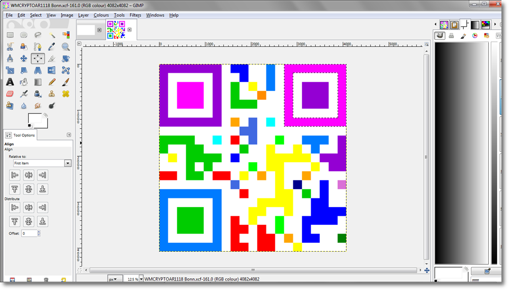Align bottom edge of target
This screenshot has width=509, height=290.
42,189
